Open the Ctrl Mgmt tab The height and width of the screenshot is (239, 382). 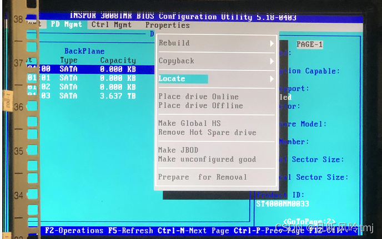(112, 25)
